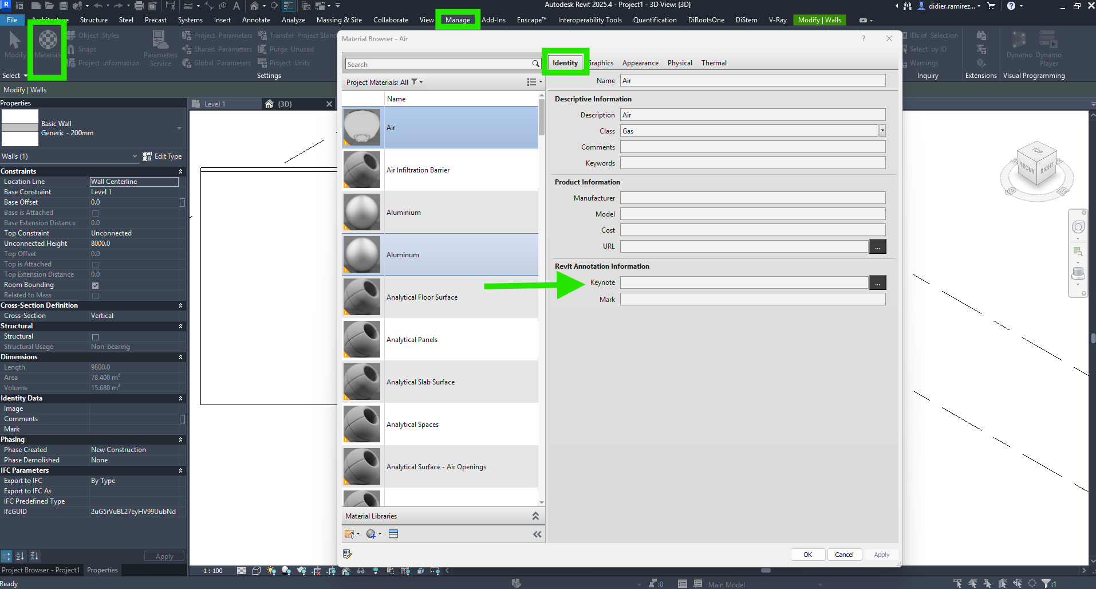Click the create new material sphere icon
Image resolution: width=1096 pixels, height=589 pixels.
coord(371,534)
